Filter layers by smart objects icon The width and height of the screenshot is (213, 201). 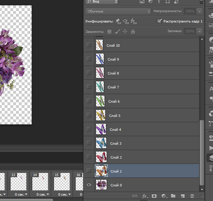(x=176, y=2)
